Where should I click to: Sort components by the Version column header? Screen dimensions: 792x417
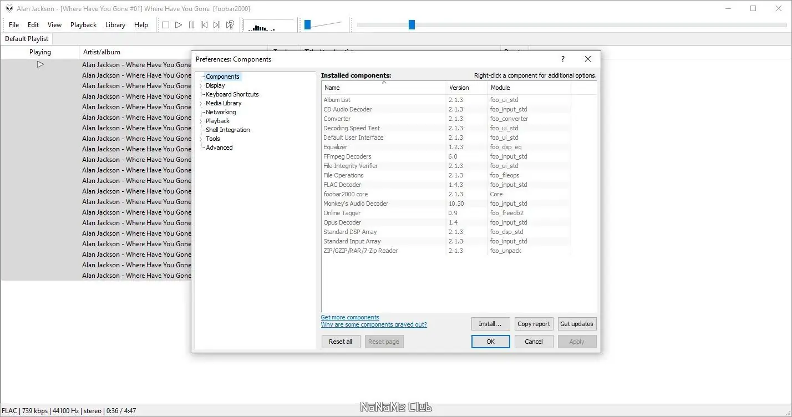point(467,88)
